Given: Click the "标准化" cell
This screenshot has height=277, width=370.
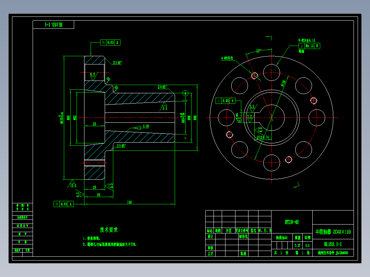Looking at the screenshot, I should (x=243, y=237).
